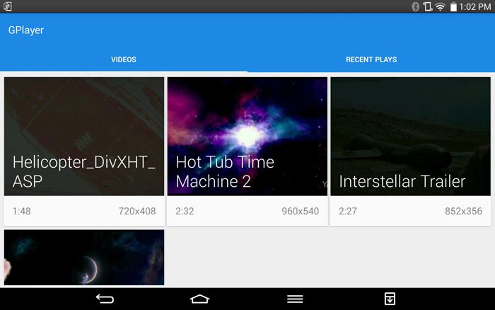
Task: Tap the notification pull-down icon in navigation bar
Action: 390,299
